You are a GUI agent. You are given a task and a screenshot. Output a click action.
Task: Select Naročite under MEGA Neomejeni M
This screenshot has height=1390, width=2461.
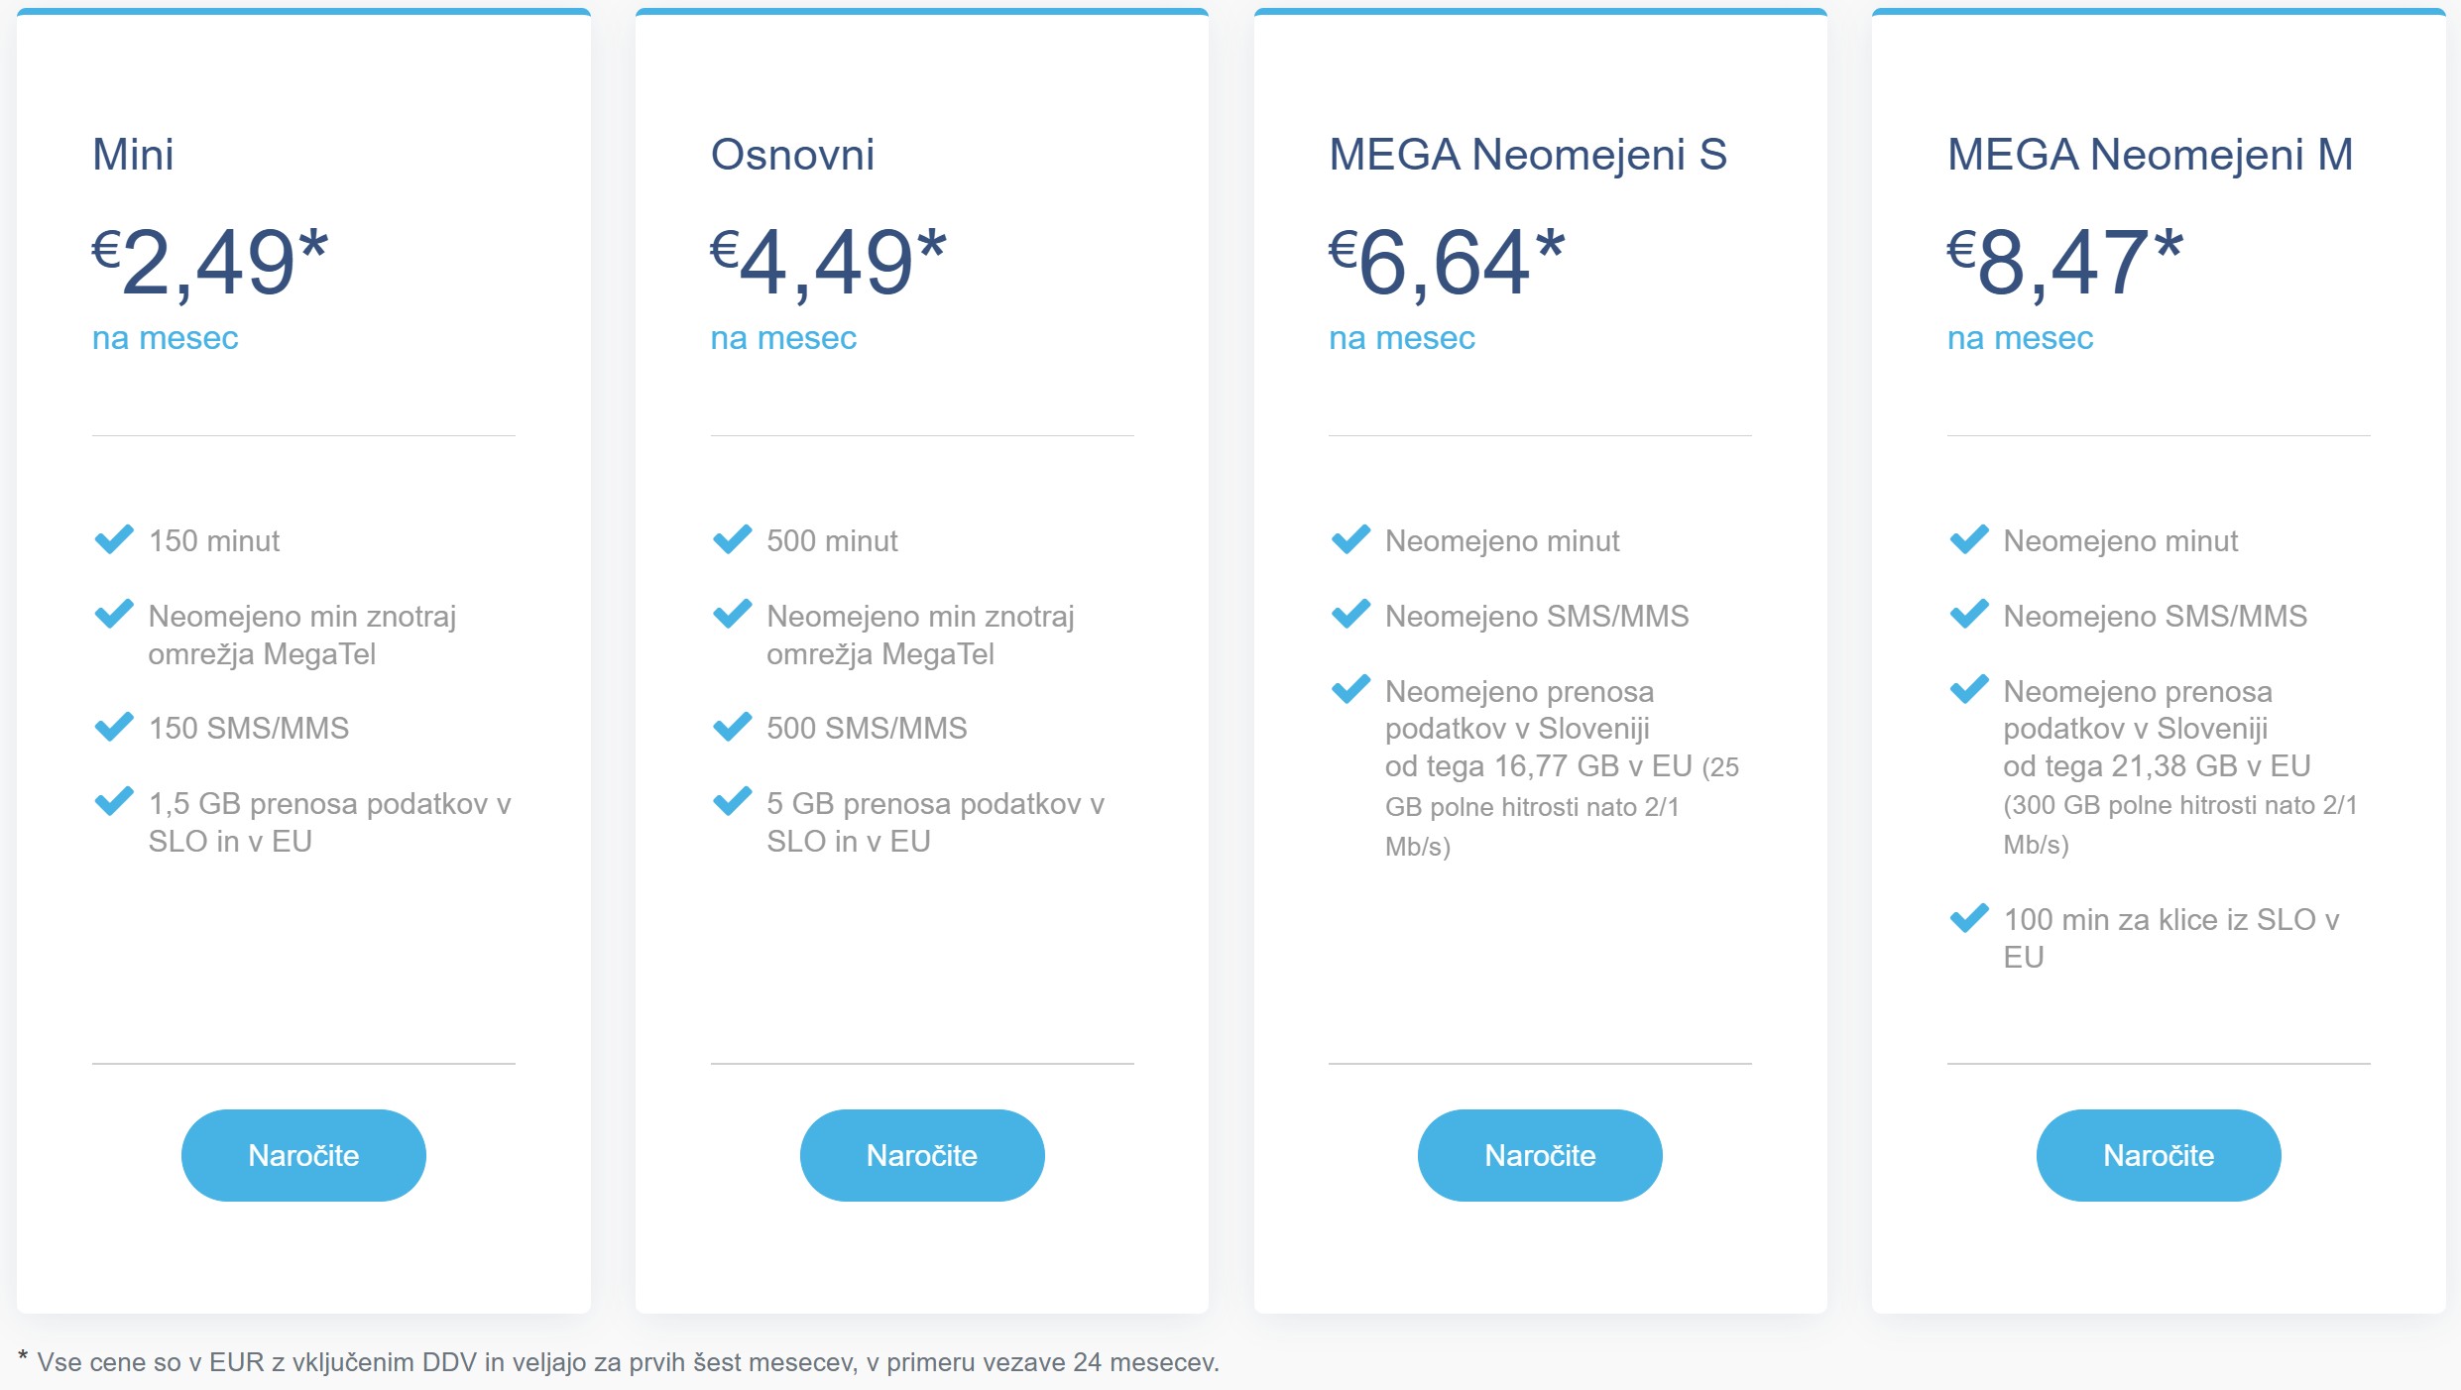tap(2158, 1155)
